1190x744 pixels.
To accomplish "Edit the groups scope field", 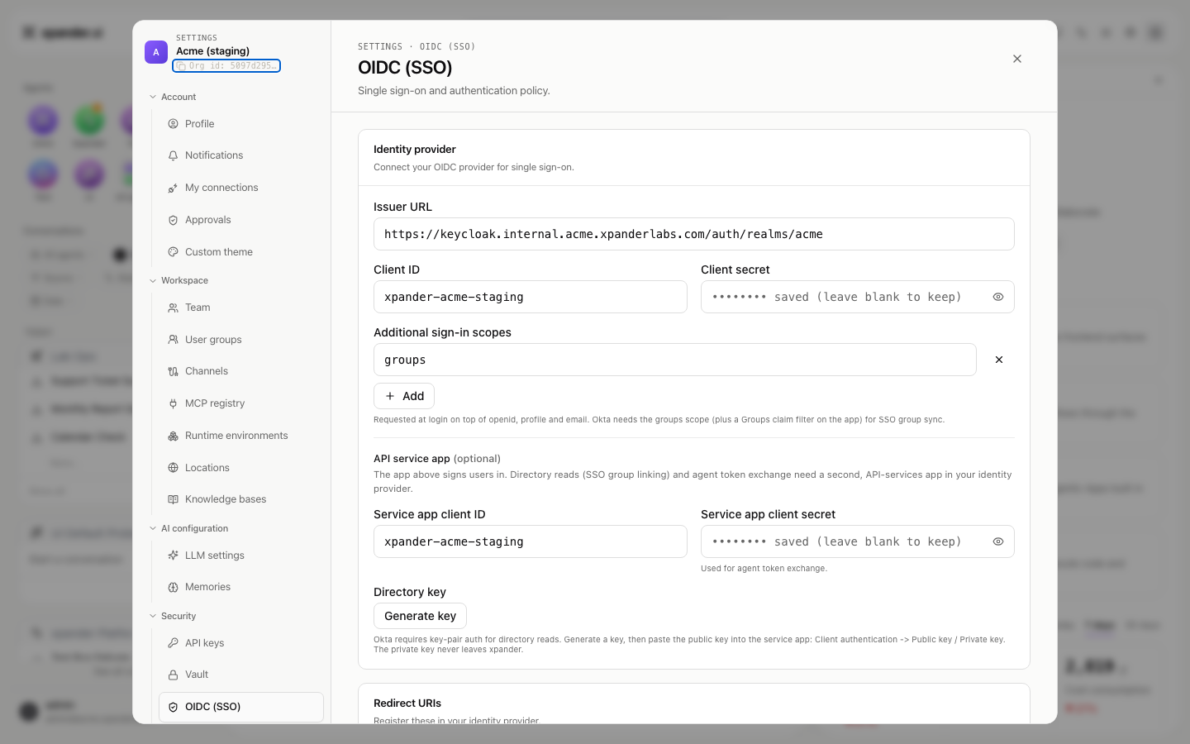I will pyautogui.click(x=675, y=360).
